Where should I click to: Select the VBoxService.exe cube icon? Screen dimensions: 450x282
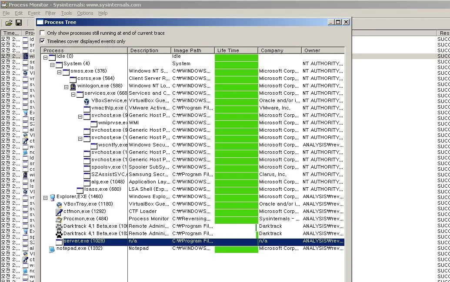pos(87,101)
